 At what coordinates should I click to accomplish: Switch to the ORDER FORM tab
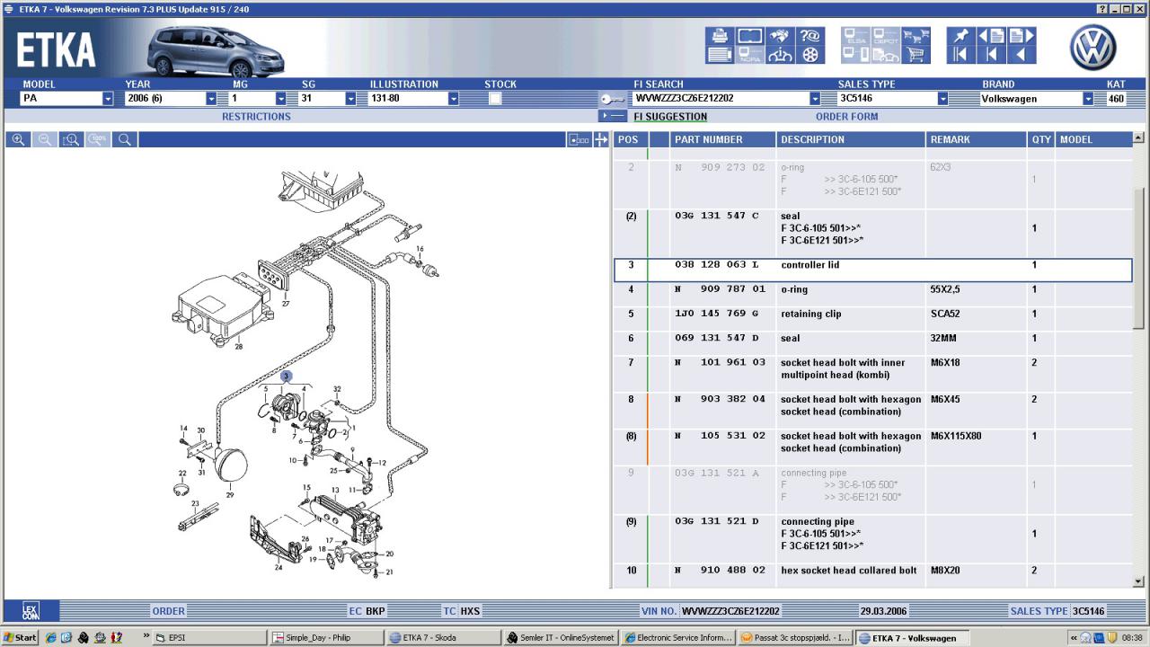(846, 117)
